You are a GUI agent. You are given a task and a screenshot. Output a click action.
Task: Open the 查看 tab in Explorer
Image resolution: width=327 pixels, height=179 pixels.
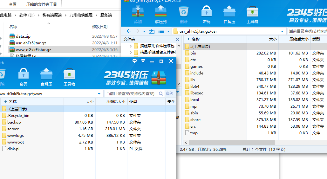[x=13, y=4]
